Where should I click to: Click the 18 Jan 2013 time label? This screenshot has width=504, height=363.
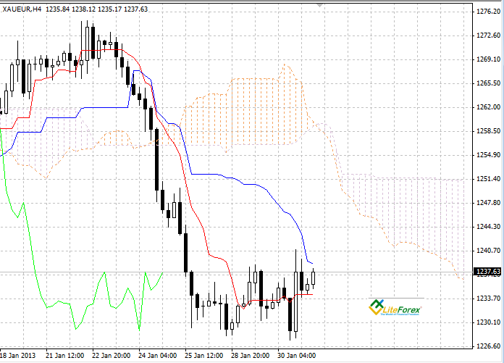(x=17, y=356)
